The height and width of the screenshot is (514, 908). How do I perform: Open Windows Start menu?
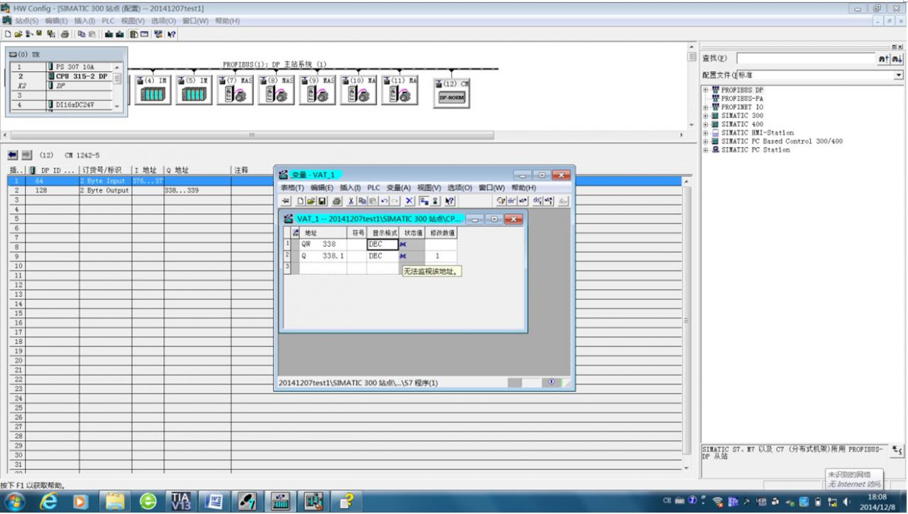click(16, 501)
